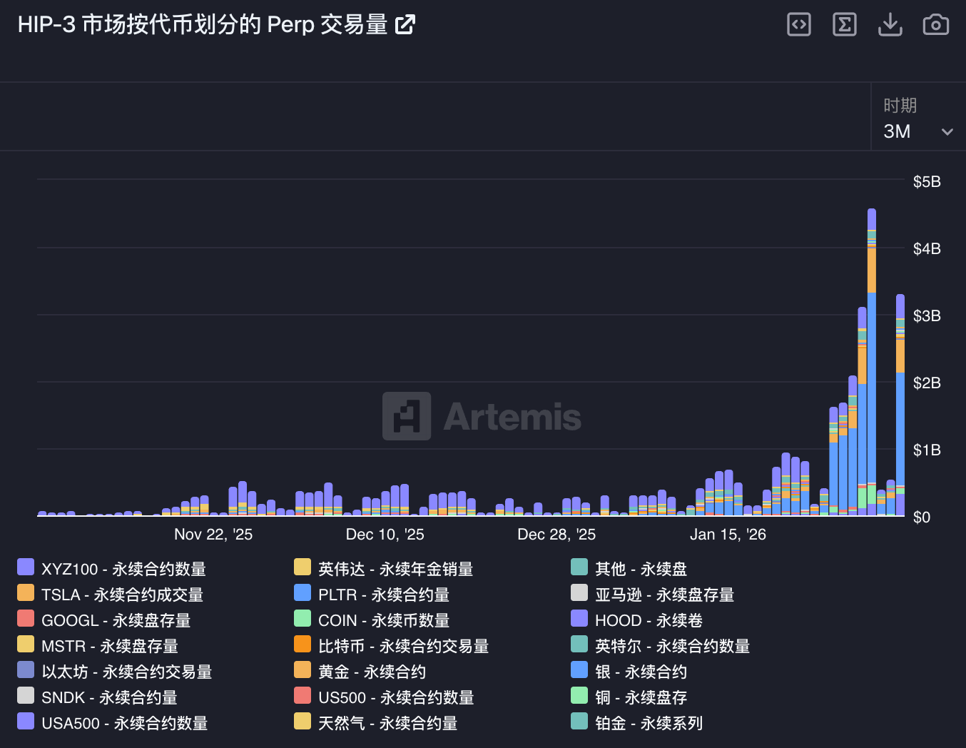The height and width of the screenshot is (748, 966).
Task: Open chart via external link icon beside title
Action: click(x=405, y=24)
